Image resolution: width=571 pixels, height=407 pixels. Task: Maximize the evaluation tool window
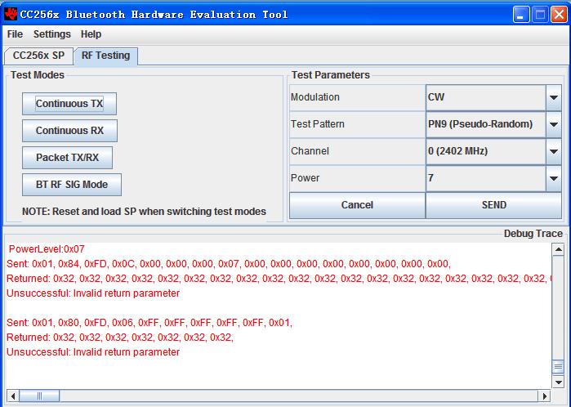[540, 15]
